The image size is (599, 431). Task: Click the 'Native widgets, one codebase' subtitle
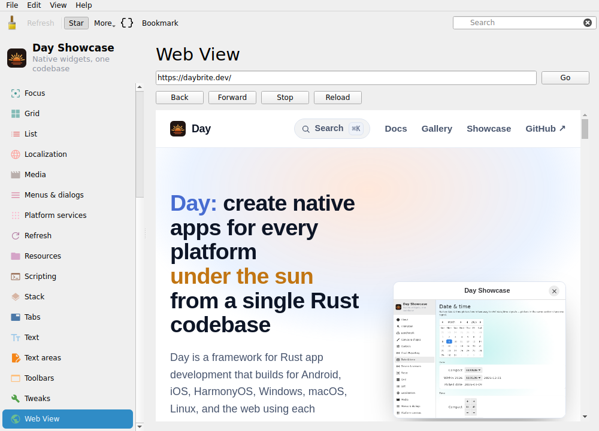click(71, 64)
